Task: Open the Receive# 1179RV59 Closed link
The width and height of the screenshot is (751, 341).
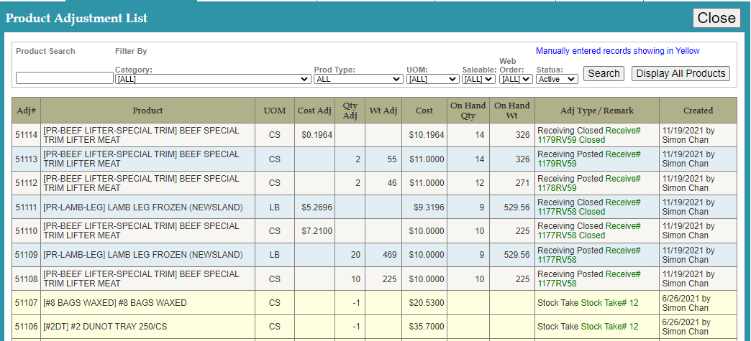Action: coord(589,136)
